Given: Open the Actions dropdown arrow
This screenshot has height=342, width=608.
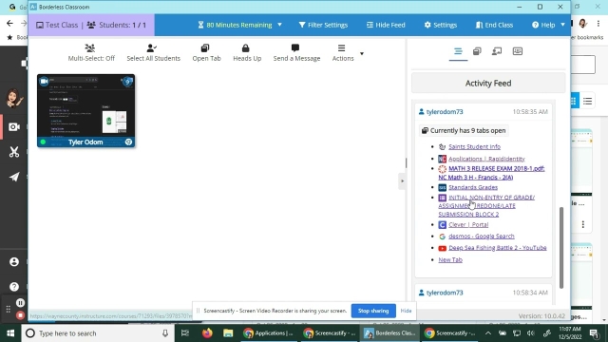Looking at the screenshot, I should click(x=361, y=54).
